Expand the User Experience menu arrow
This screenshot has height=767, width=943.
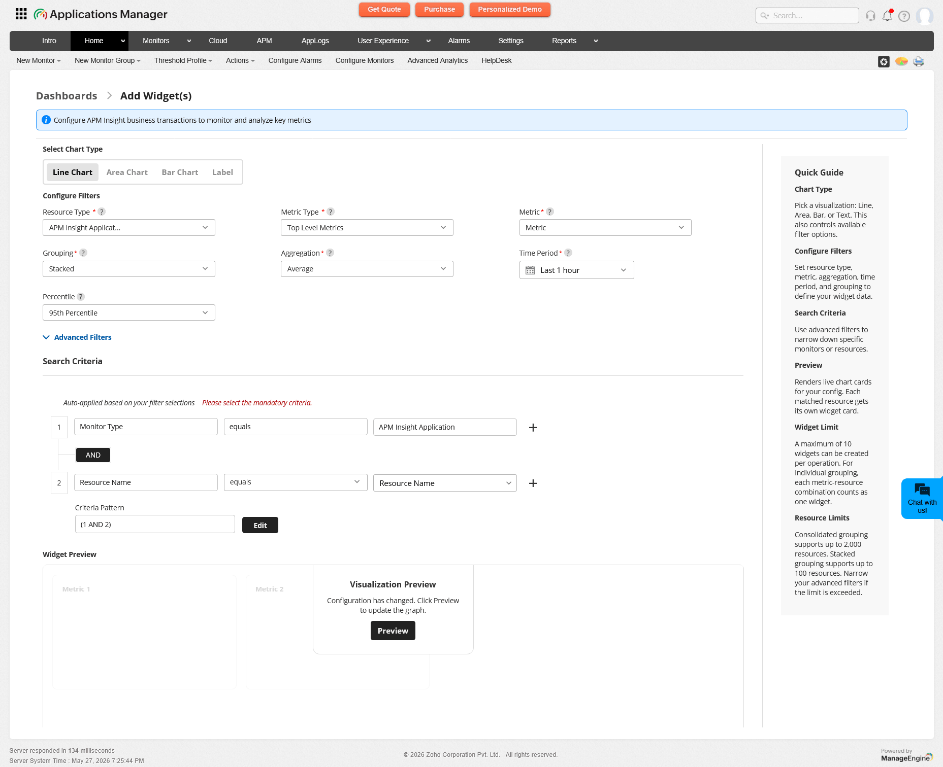click(x=429, y=41)
